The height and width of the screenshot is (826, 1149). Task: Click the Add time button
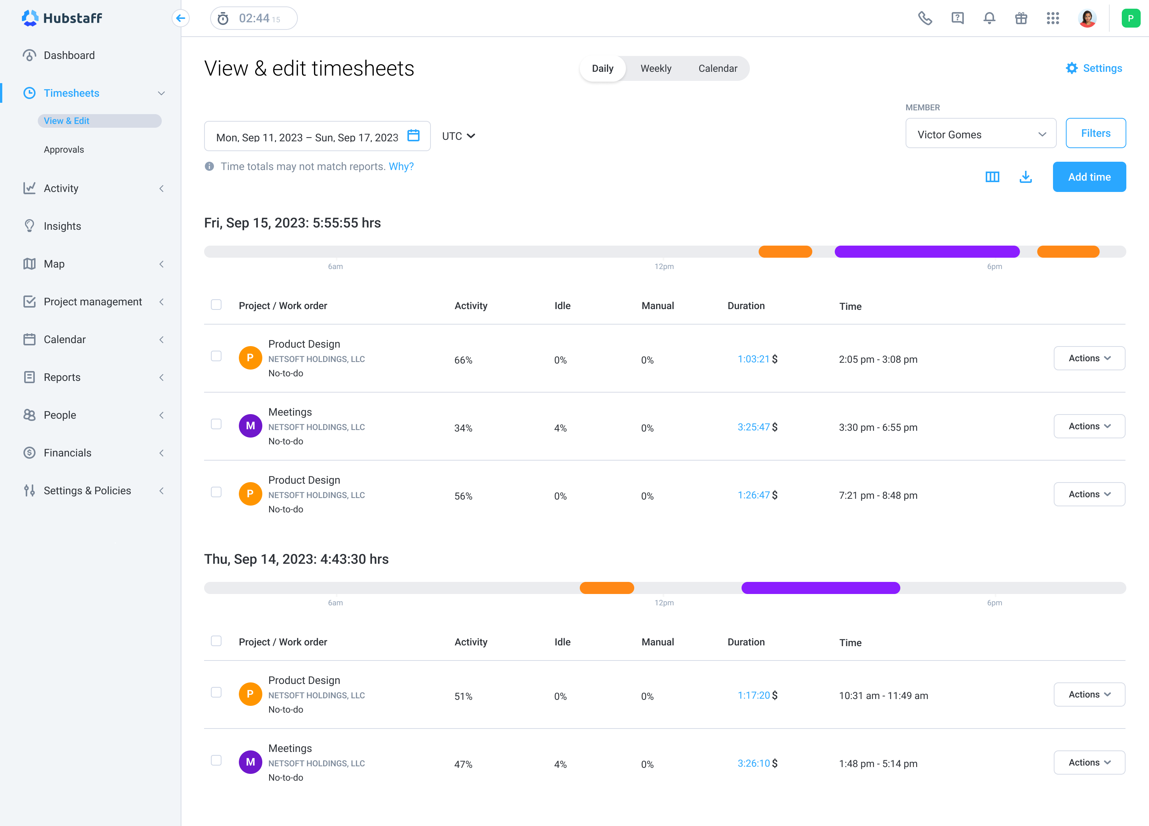click(1089, 177)
